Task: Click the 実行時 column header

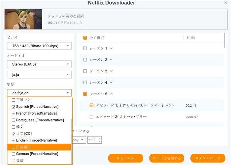Action: 191,38
